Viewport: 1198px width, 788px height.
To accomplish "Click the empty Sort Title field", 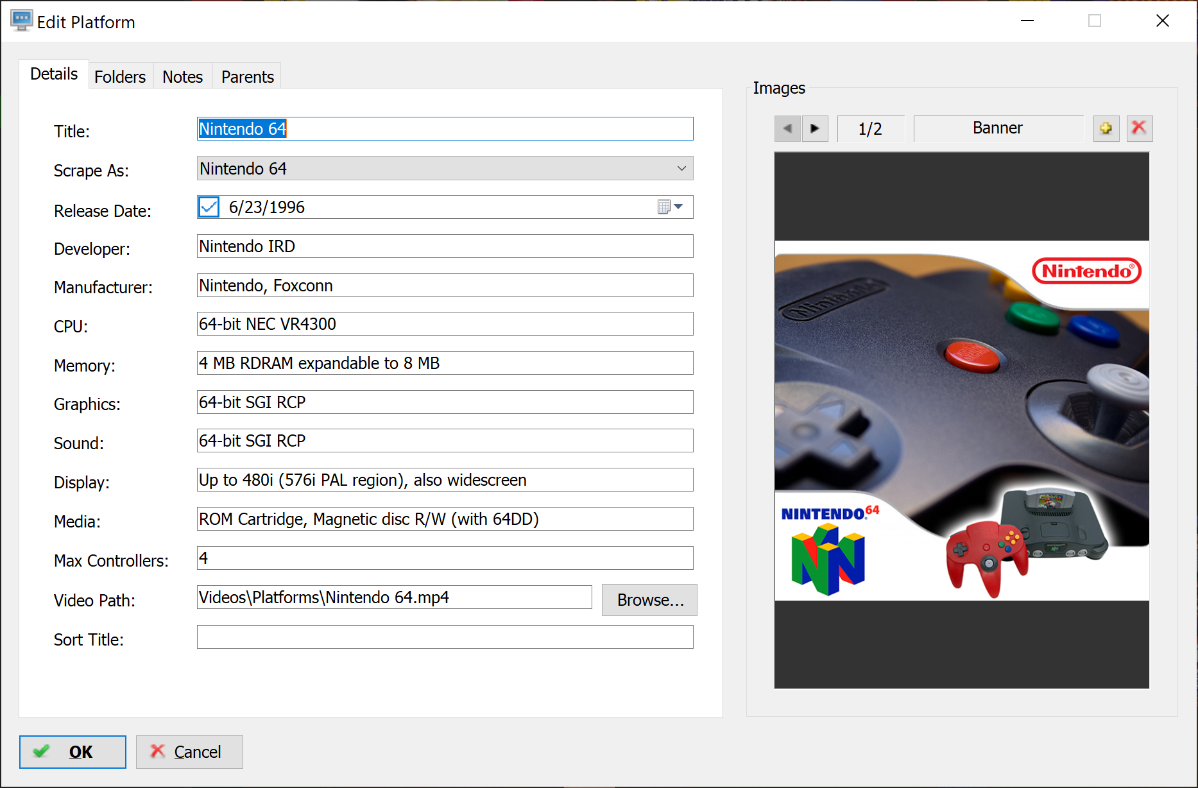I will click(x=445, y=637).
